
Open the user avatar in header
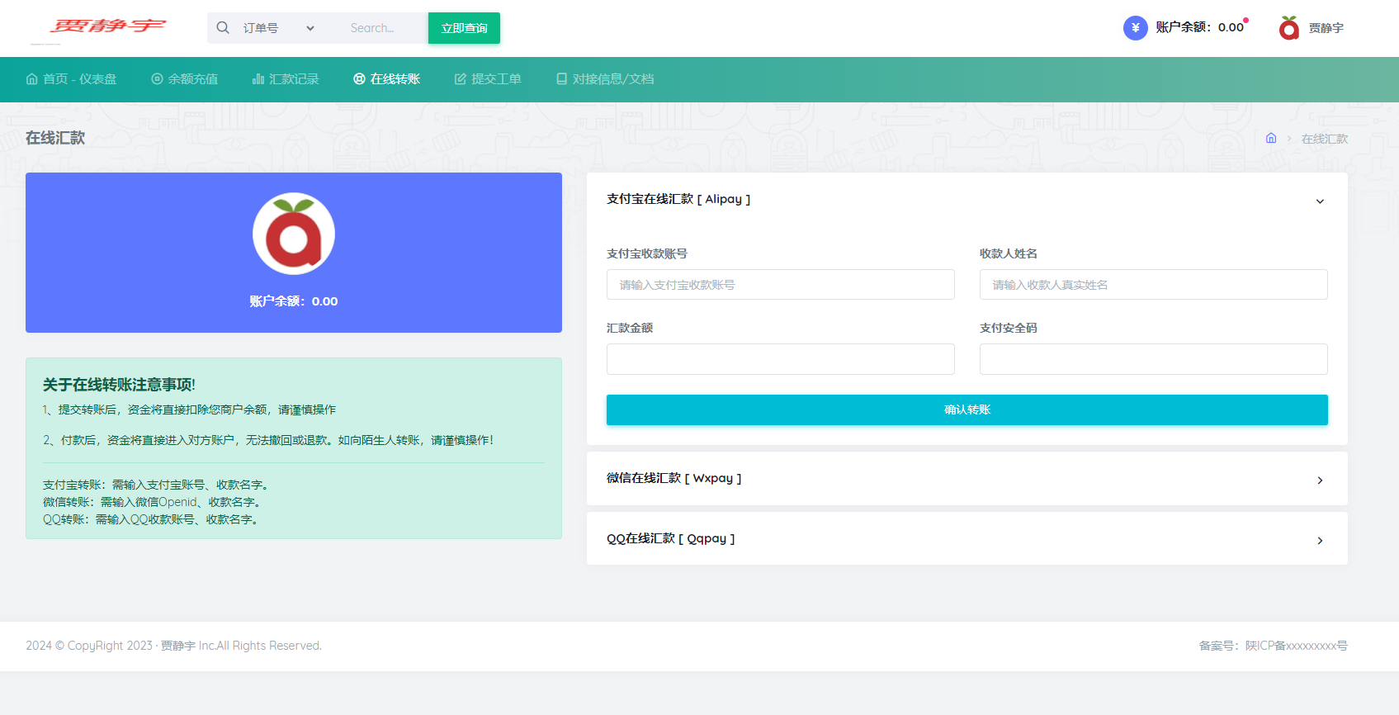coord(1289,28)
